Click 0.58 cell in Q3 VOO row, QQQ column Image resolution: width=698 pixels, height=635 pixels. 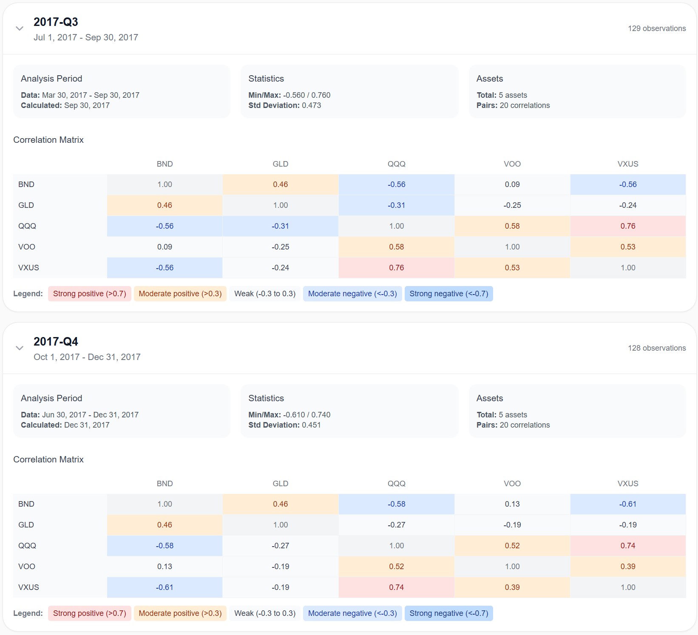[x=397, y=247]
